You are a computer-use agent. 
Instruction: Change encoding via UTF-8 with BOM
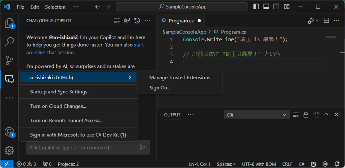(259, 164)
